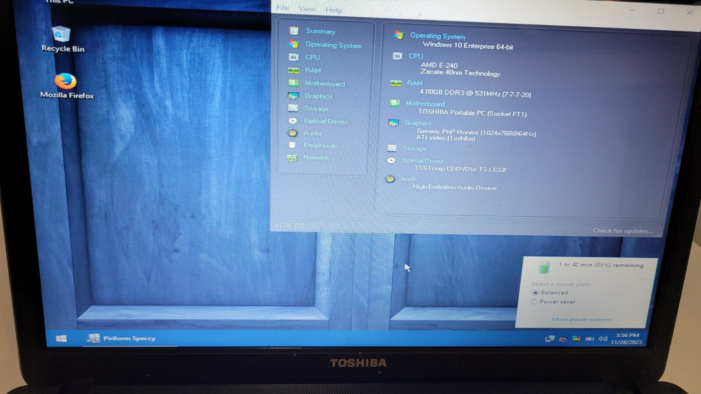Click Storage icon in summary pane
701x394 pixels.
click(392, 148)
